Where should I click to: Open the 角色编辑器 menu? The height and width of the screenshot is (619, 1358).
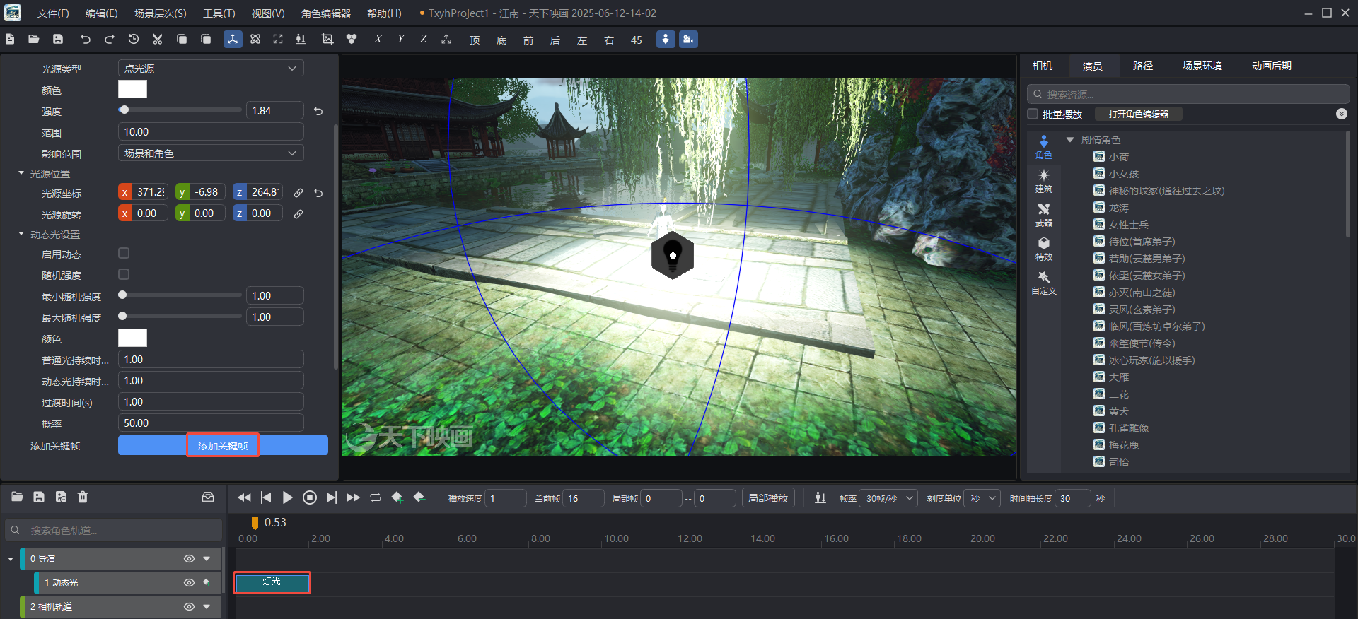pyautogui.click(x=326, y=13)
